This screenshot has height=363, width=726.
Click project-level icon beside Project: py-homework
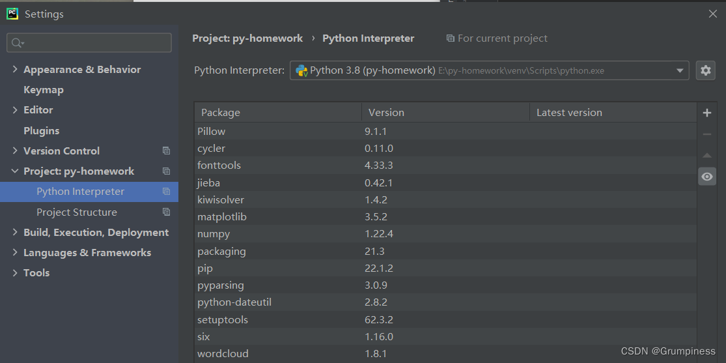pyautogui.click(x=166, y=171)
